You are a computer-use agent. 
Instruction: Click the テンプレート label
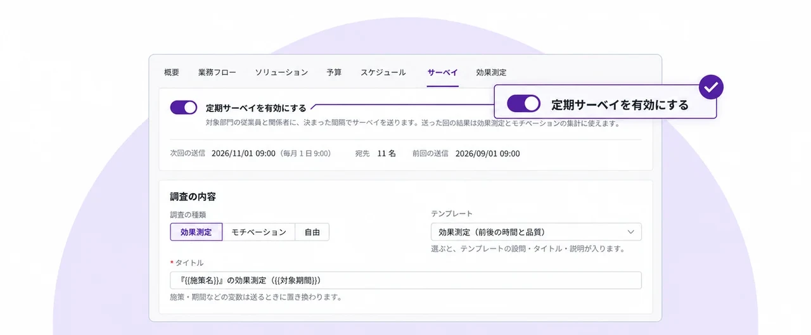coord(452,214)
